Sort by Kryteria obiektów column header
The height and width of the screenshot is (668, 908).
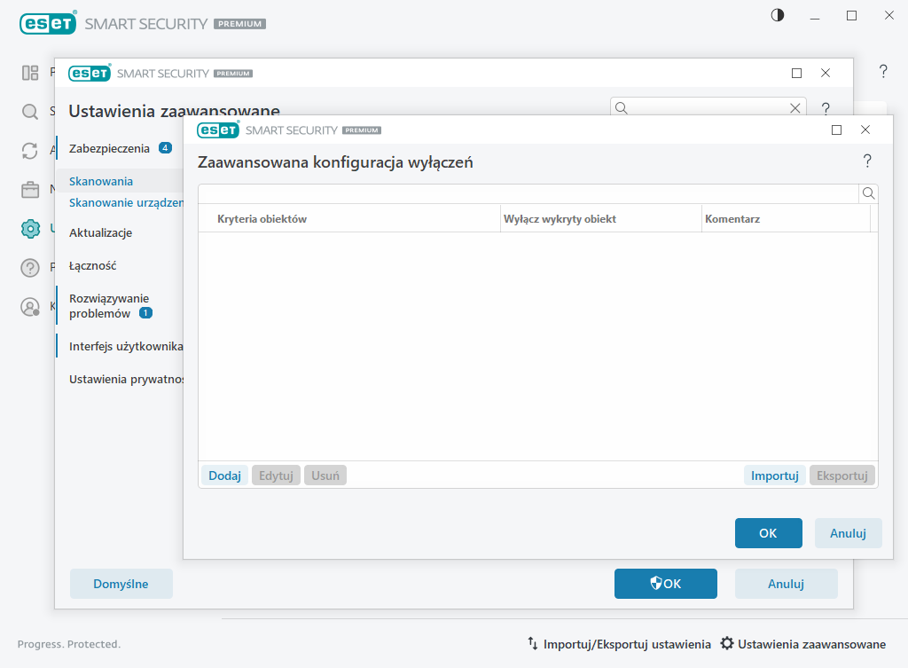pyautogui.click(x=262, y=218)
